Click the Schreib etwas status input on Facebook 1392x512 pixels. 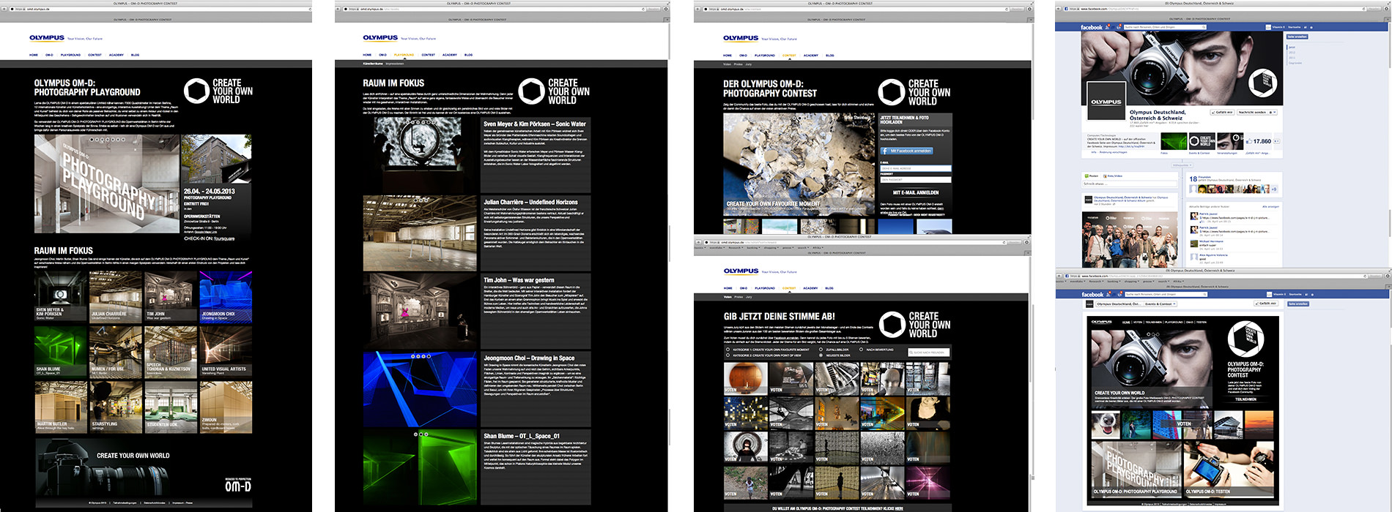pos(1129,184)
